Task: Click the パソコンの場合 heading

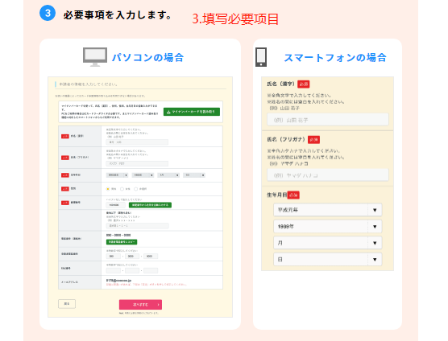Action: (147, 57)
